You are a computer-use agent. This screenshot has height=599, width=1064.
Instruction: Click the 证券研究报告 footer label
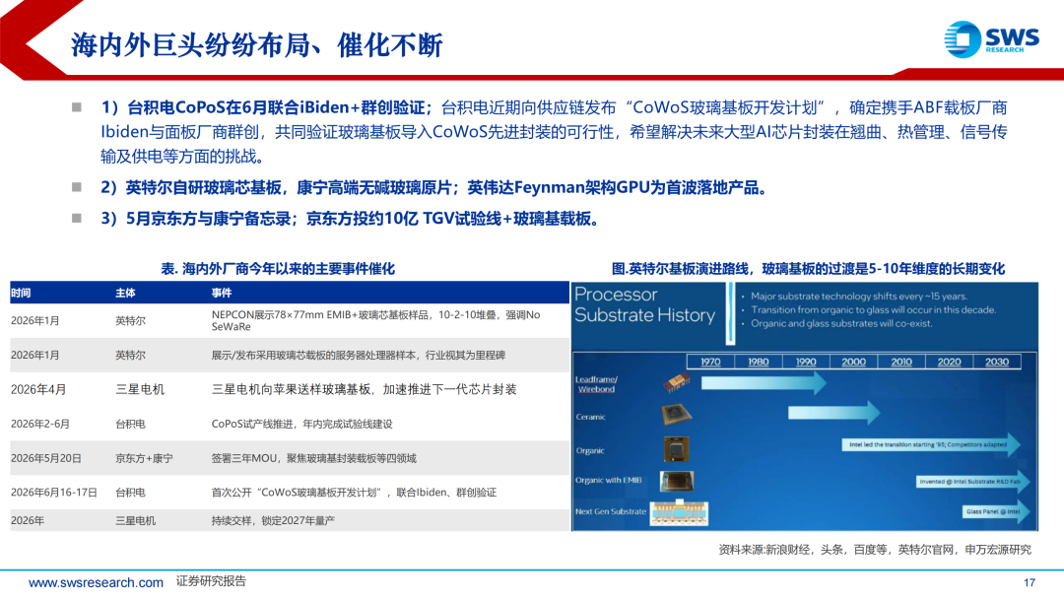pos(211,581)
